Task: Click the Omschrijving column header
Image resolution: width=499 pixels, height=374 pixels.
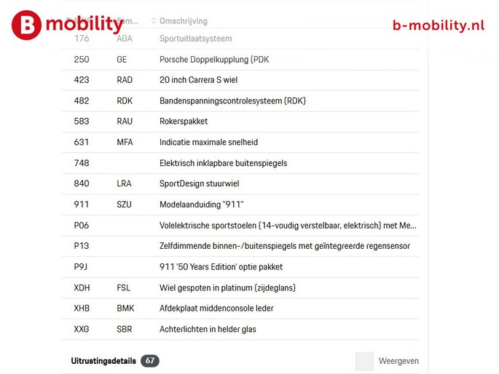Action: tap(184, 21)
